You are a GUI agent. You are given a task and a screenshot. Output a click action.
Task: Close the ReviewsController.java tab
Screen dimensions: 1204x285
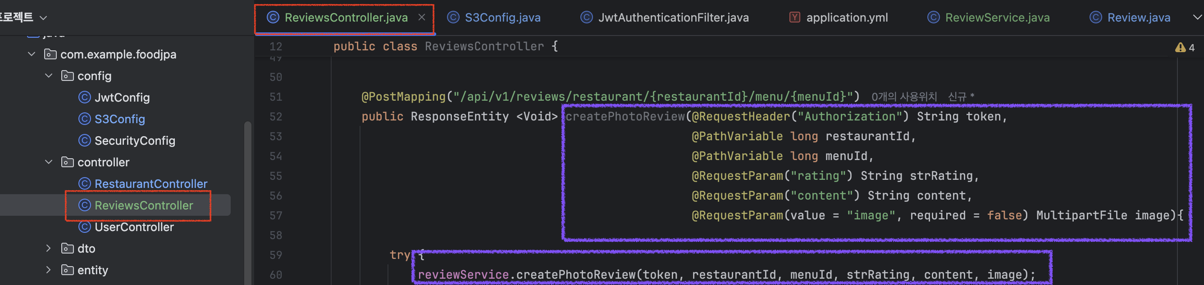422,17
